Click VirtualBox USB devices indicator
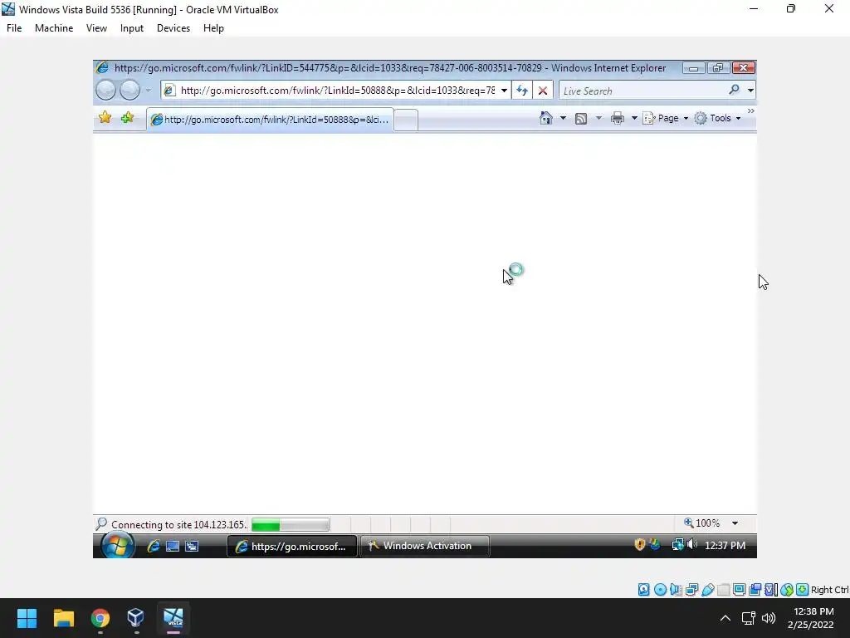 point(707,590)
